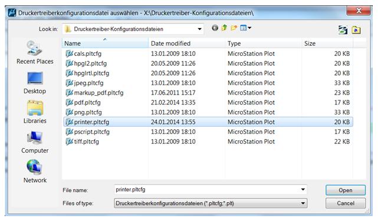Sort by Date modified column header
Screen dimensions: 378x222
[187, 43]
